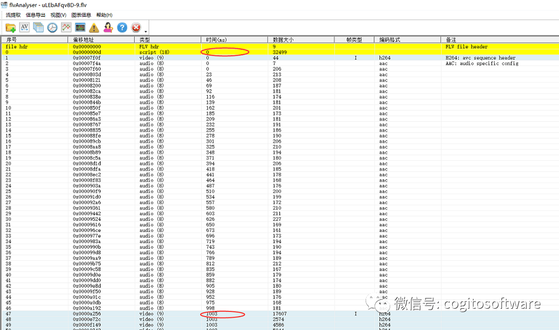The width and height of the screenshot is (559, 330).
Task: Expand the toolbar overflow arrow
Action: 145,32
